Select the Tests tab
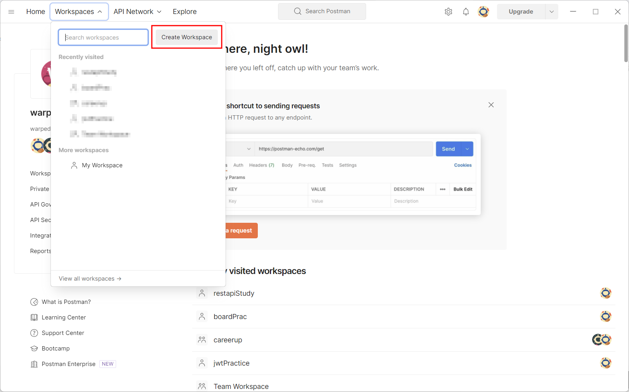629x392 pixels. click(x=328, y=165)
